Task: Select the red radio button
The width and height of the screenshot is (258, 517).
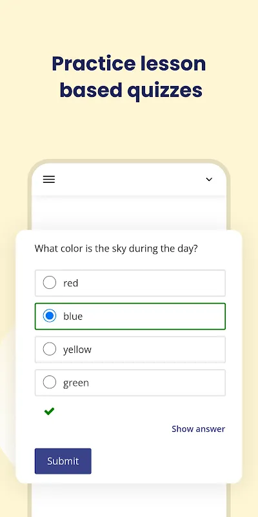Action: 50,282
